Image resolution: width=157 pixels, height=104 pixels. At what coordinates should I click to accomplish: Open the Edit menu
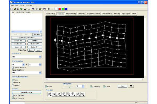pos(17,5)
